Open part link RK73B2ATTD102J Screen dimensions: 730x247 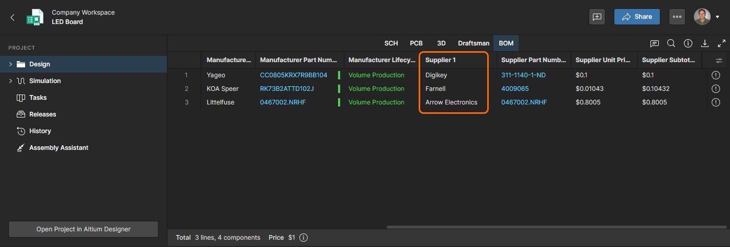(287, 89)
